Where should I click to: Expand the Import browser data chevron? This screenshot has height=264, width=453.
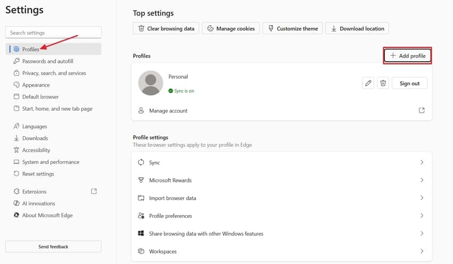point(422,198)
